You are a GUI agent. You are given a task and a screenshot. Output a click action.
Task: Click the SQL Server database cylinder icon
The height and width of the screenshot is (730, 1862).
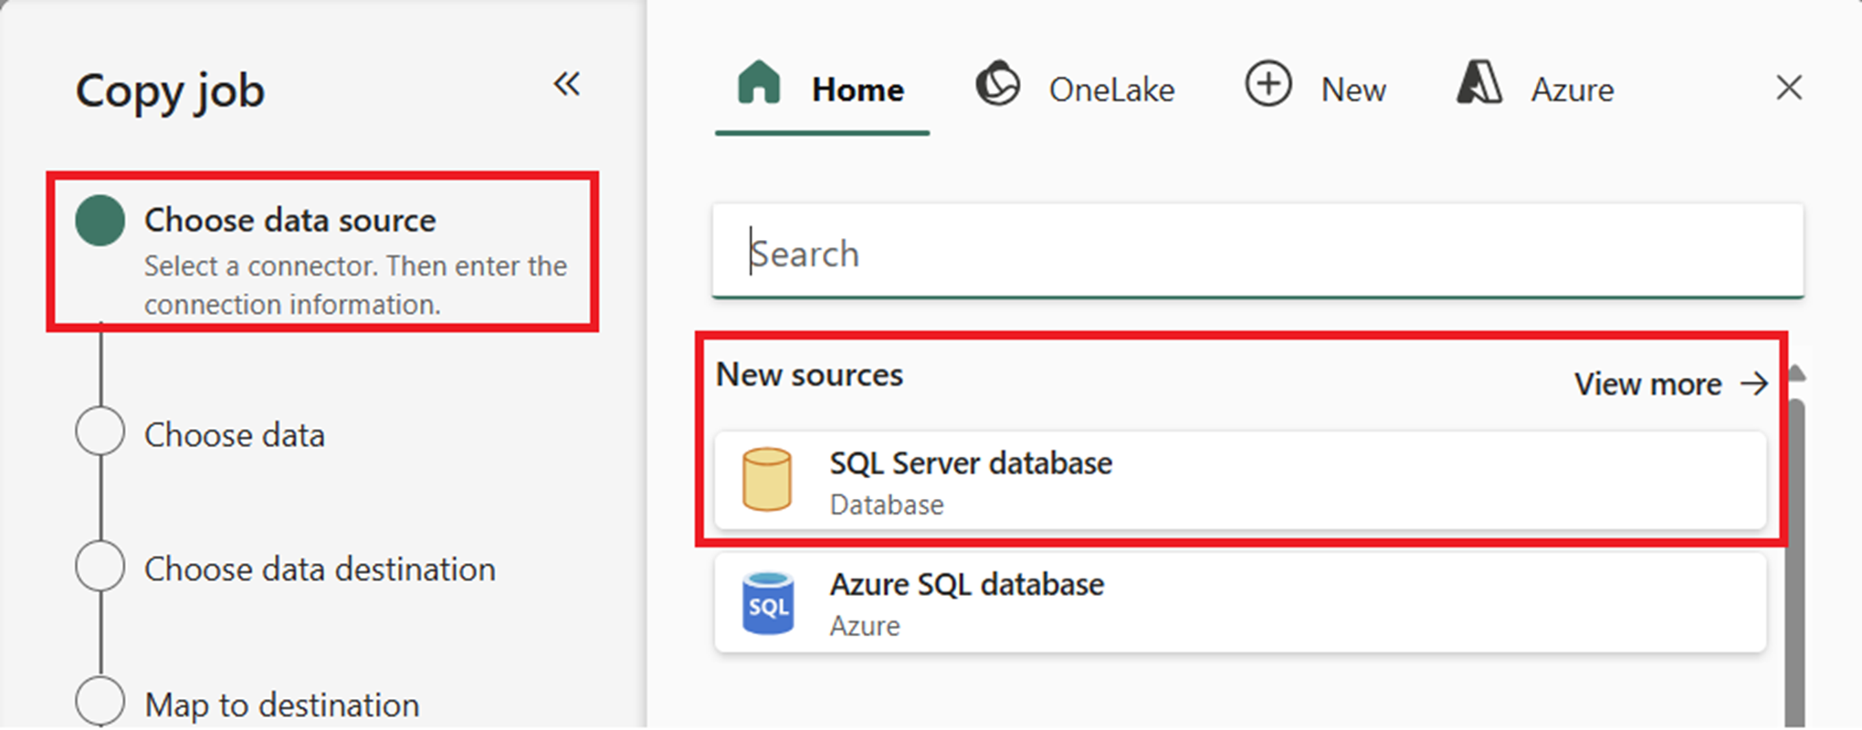[x=767, y=480]
